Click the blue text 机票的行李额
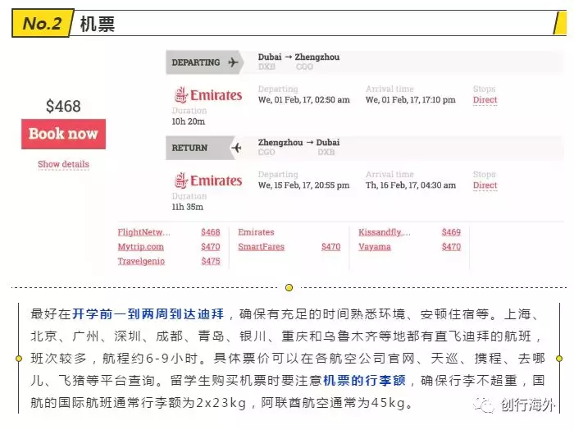Image resolution: width=574 pixels, height=430 pixels. (x=365, y=380)
